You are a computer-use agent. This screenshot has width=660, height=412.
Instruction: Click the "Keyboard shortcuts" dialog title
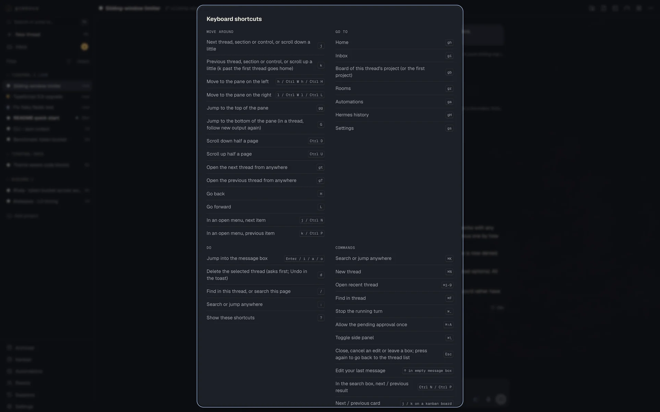coord(234,19)
